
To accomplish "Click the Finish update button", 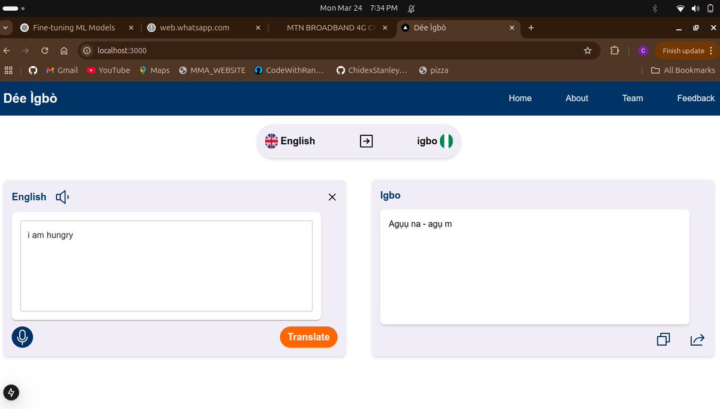I will (687, 51).
